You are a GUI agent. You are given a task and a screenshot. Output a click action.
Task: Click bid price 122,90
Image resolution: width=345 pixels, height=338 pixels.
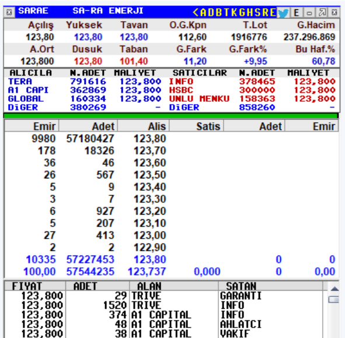point(149,247)
